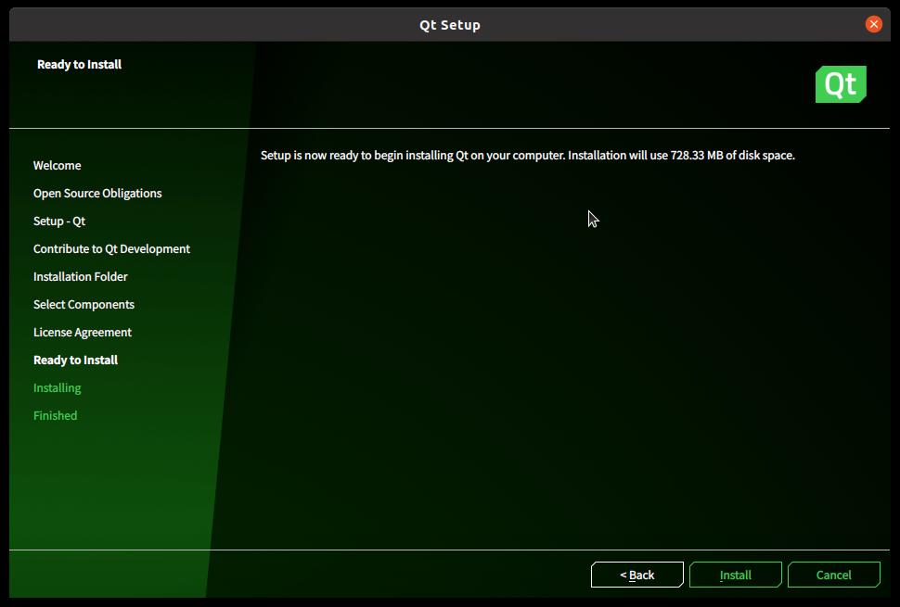This screenshot has width=900, height=607.
Task: Select the Finished step
Action: pos(55,415)
